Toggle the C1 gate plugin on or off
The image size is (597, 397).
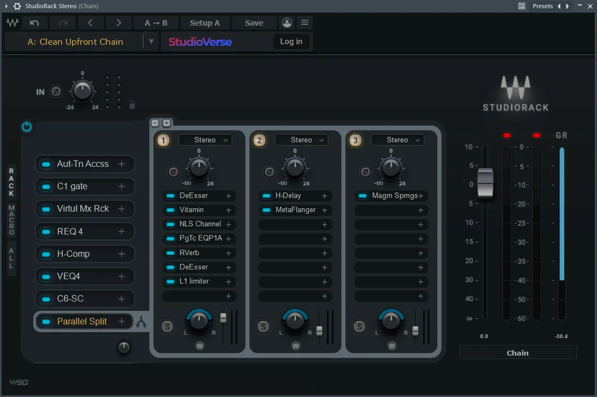[x=45, y=187]
